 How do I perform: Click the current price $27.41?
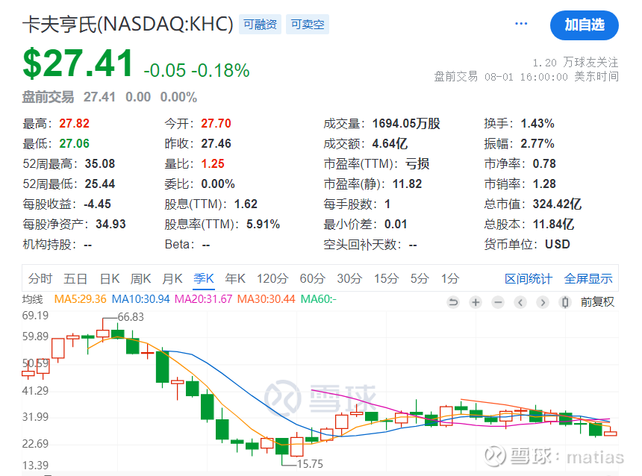(78, 63)
